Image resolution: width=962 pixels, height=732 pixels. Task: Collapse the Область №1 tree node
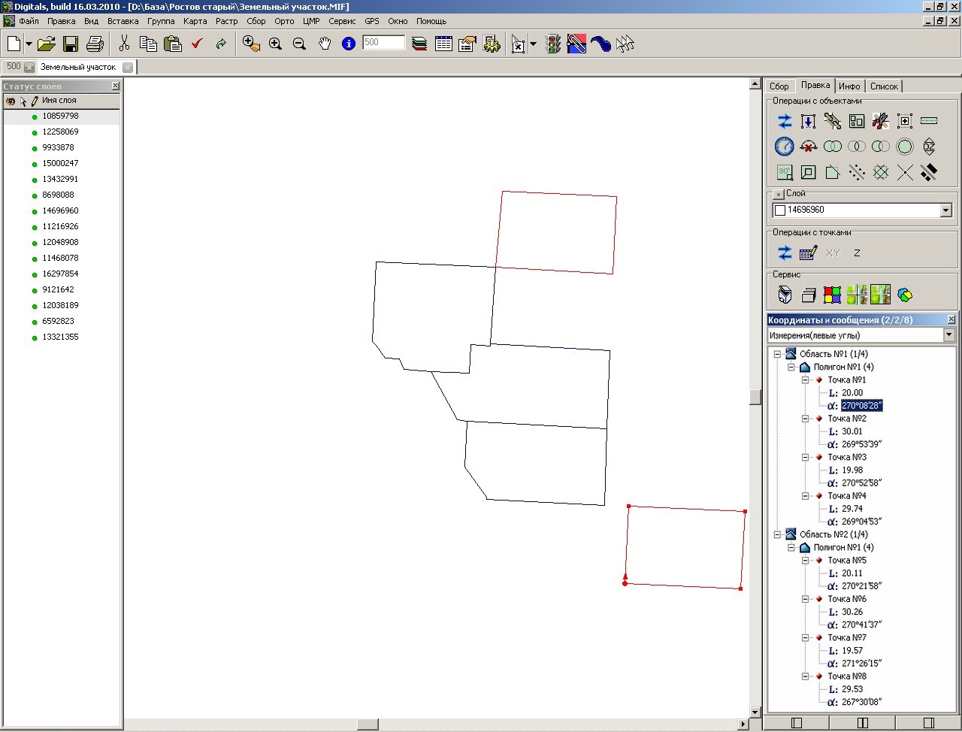coord(777,354)
